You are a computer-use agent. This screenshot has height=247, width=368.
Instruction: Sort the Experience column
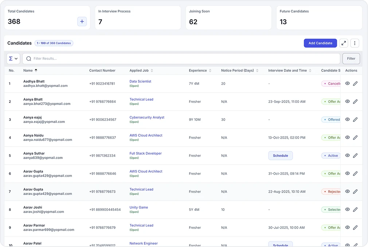(210, 70)
